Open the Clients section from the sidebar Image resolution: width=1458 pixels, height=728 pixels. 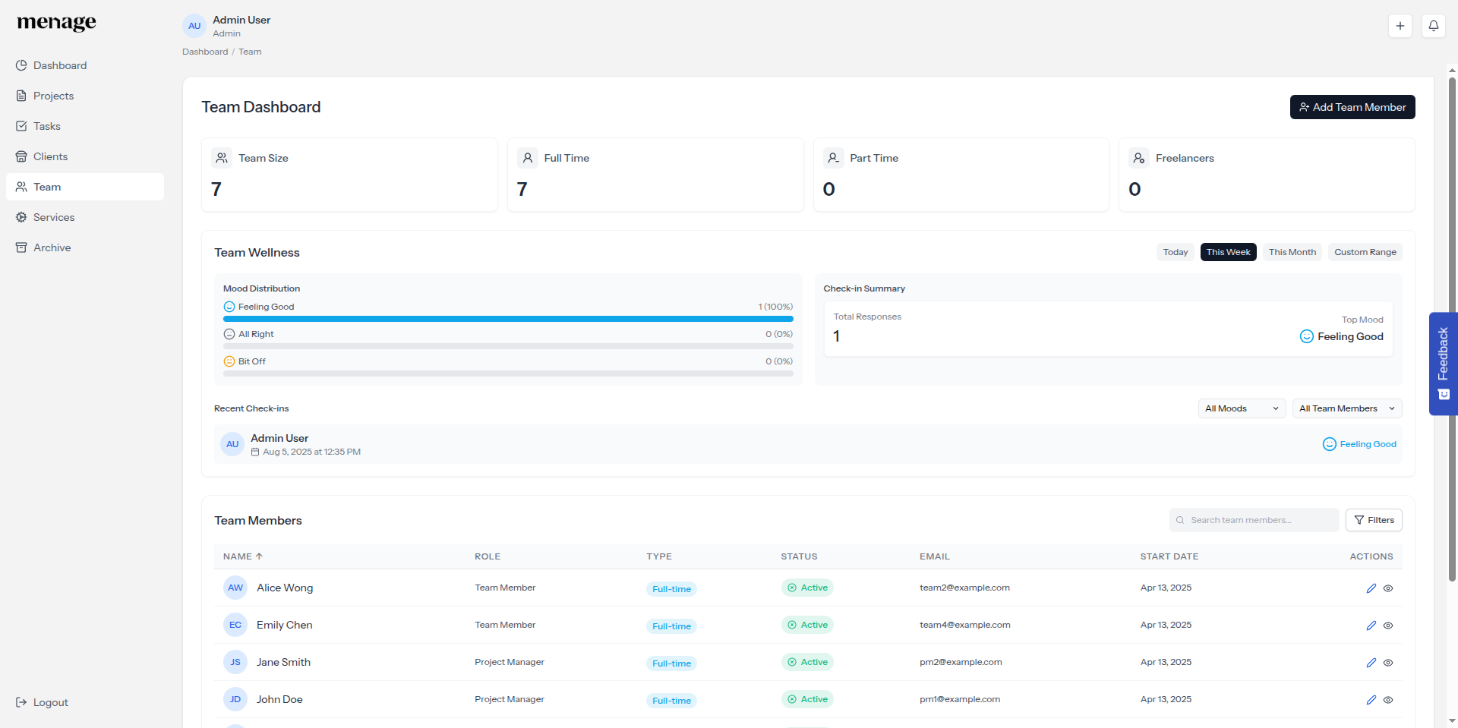pyautogui.click(x=50, y=156)
